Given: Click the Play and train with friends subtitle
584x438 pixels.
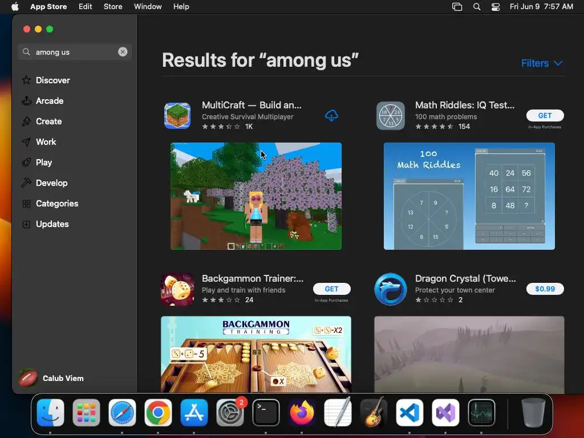Looking at the screenshot, I should point(243,290).
